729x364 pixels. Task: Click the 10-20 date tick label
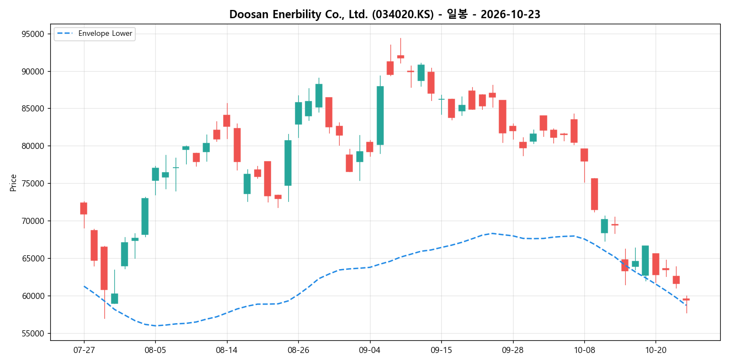[x=656, y=350]
